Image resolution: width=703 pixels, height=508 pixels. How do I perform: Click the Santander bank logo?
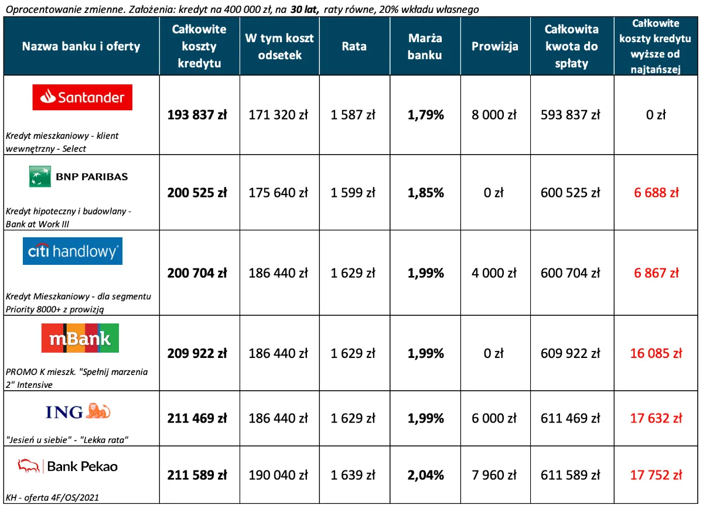click(82, 97)
